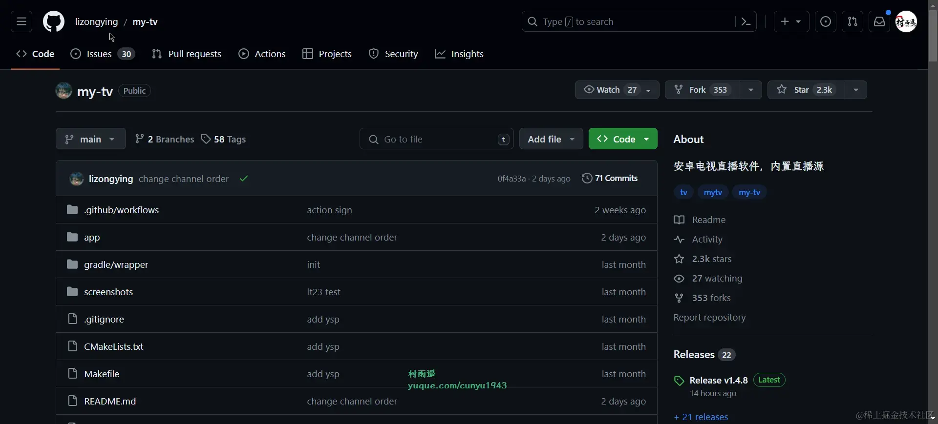The height and width of the screenshot is (424, 938).
Task: Open the green Code dropdown
Action: coord(623,139)
